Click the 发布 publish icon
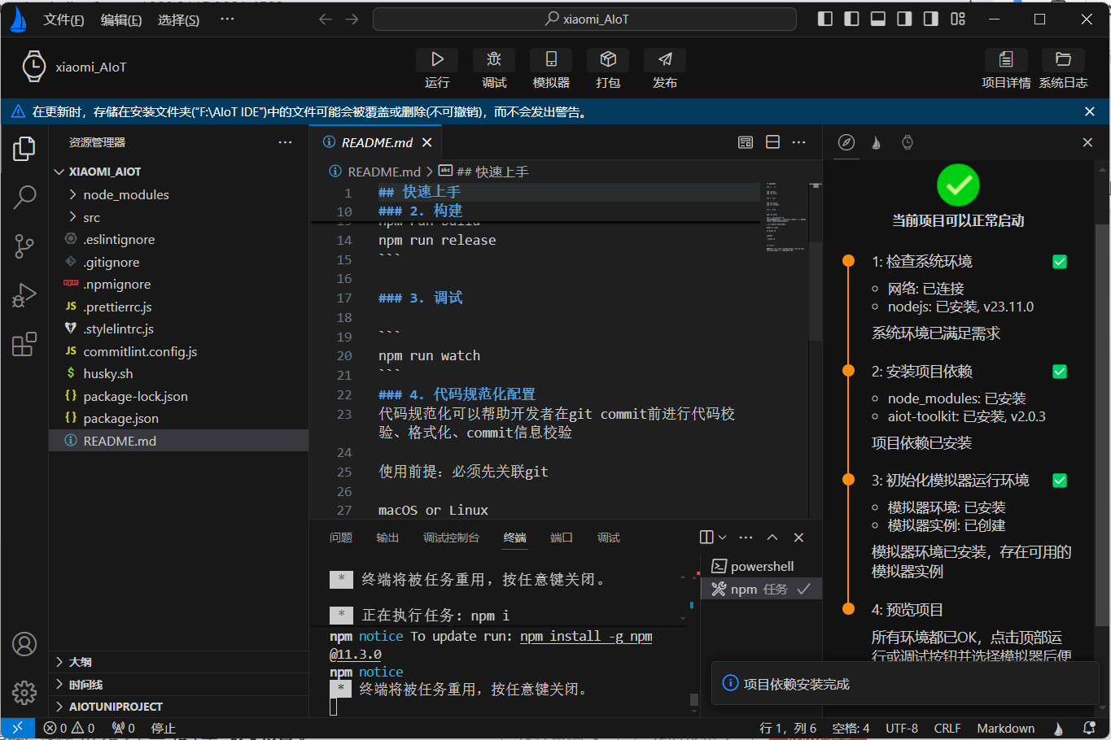The image size is (1111, 740). [x=665, y=59]
